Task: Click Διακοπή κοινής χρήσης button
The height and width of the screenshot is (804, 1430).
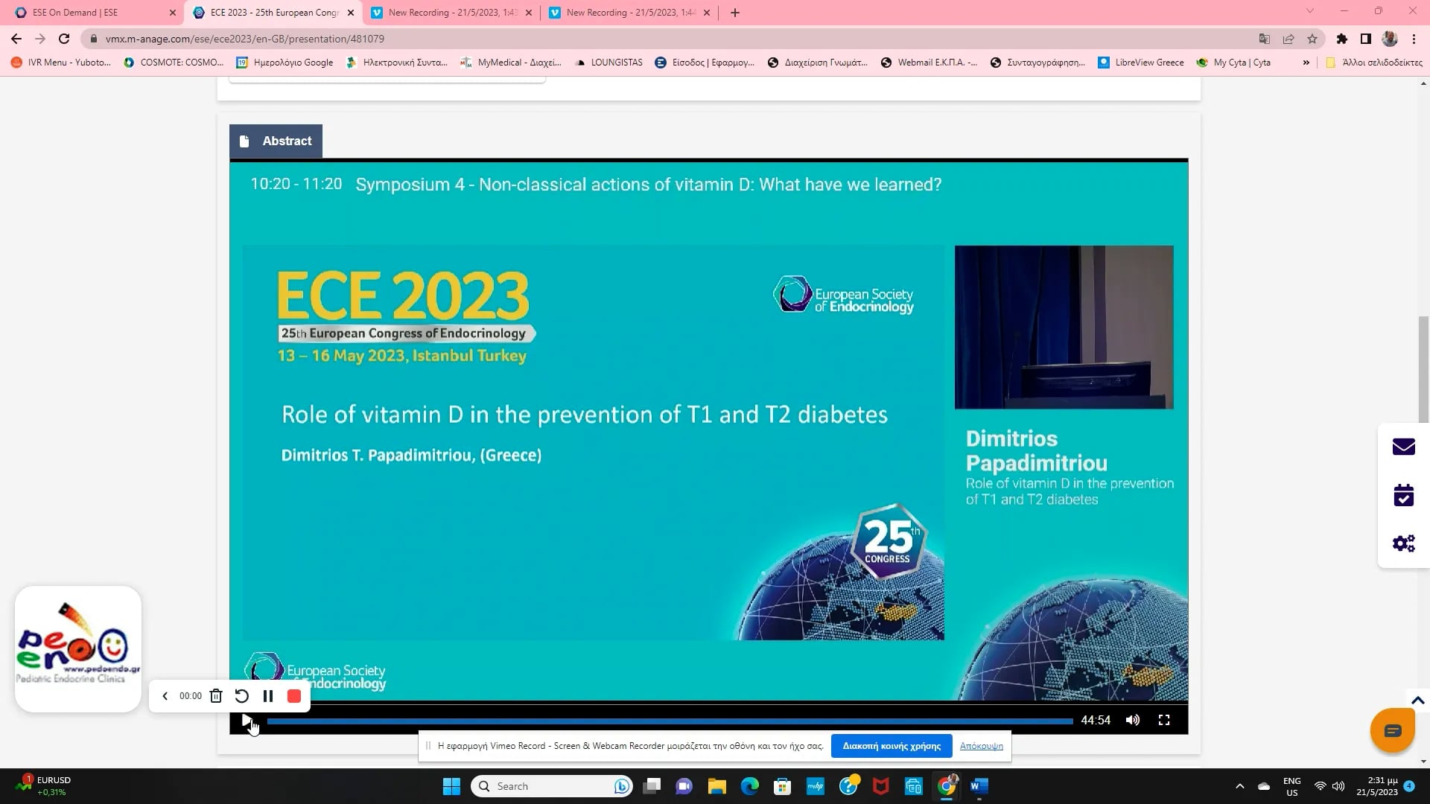Action: point(892,746)
